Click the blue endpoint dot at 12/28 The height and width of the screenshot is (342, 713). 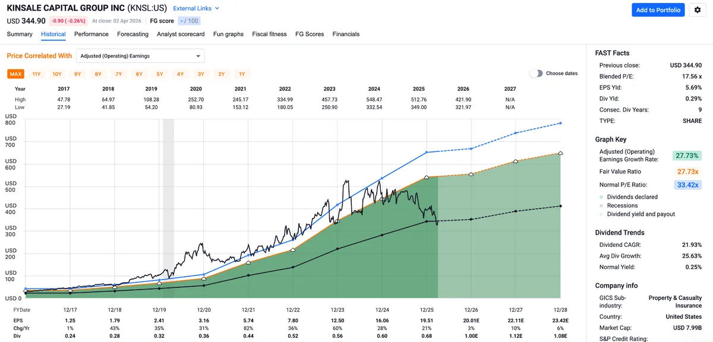(560, 123)
